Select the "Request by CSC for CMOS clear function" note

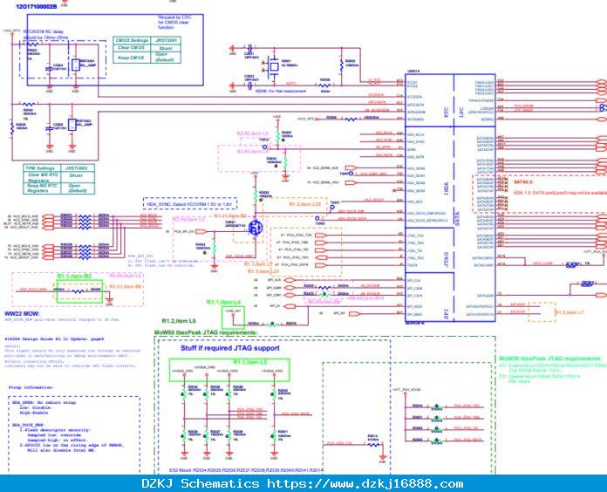pyautogui.click(x=174, y=23)
